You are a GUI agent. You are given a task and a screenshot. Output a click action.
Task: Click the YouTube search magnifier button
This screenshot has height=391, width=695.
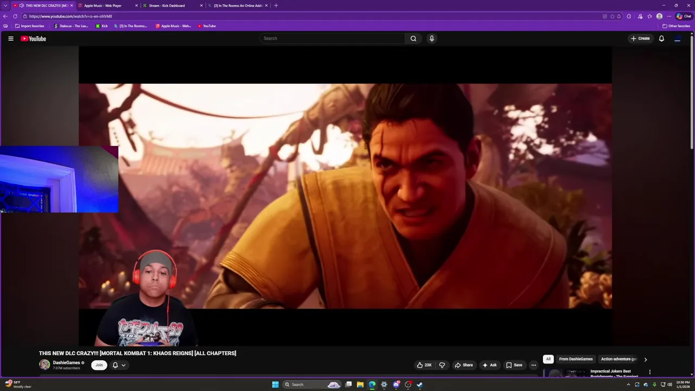point(413,39)
